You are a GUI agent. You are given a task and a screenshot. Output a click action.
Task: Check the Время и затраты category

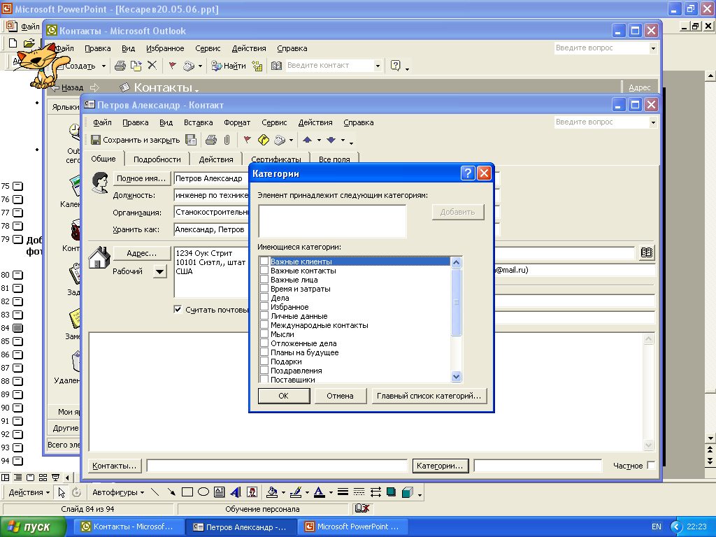click(264, 288)
